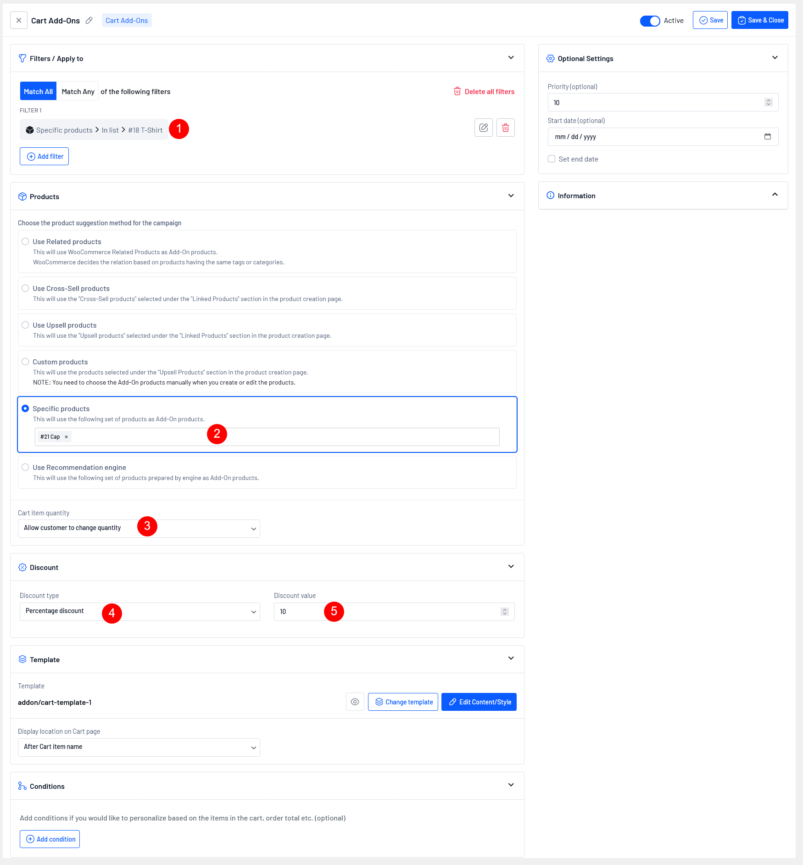Click the Information panel info icon

tap(550, 195)
